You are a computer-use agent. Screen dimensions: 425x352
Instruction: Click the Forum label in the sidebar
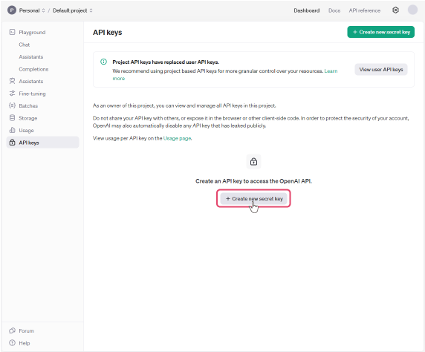point(26,331)
